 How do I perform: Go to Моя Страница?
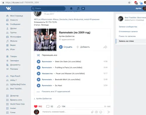[15, 16]
